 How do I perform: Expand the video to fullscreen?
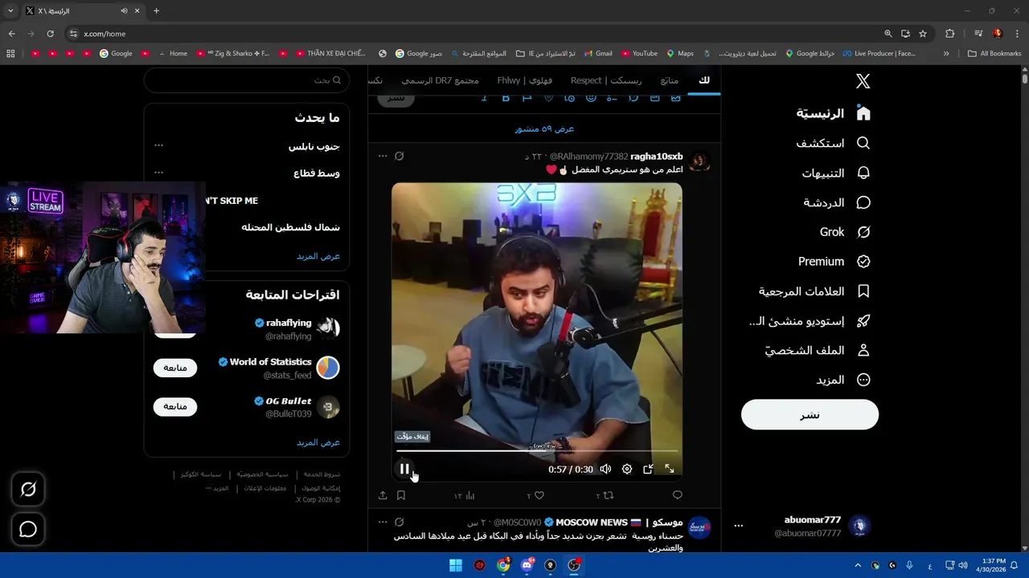click(670, 469)
